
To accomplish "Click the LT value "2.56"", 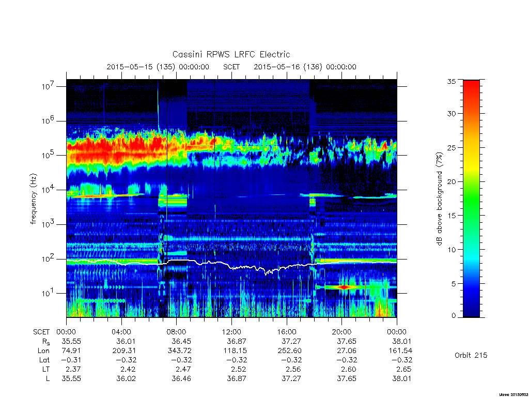I will 293,369.
